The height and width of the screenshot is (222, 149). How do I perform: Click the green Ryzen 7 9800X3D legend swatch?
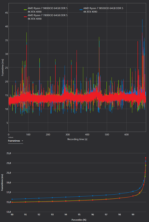click(x=25, y=10)
